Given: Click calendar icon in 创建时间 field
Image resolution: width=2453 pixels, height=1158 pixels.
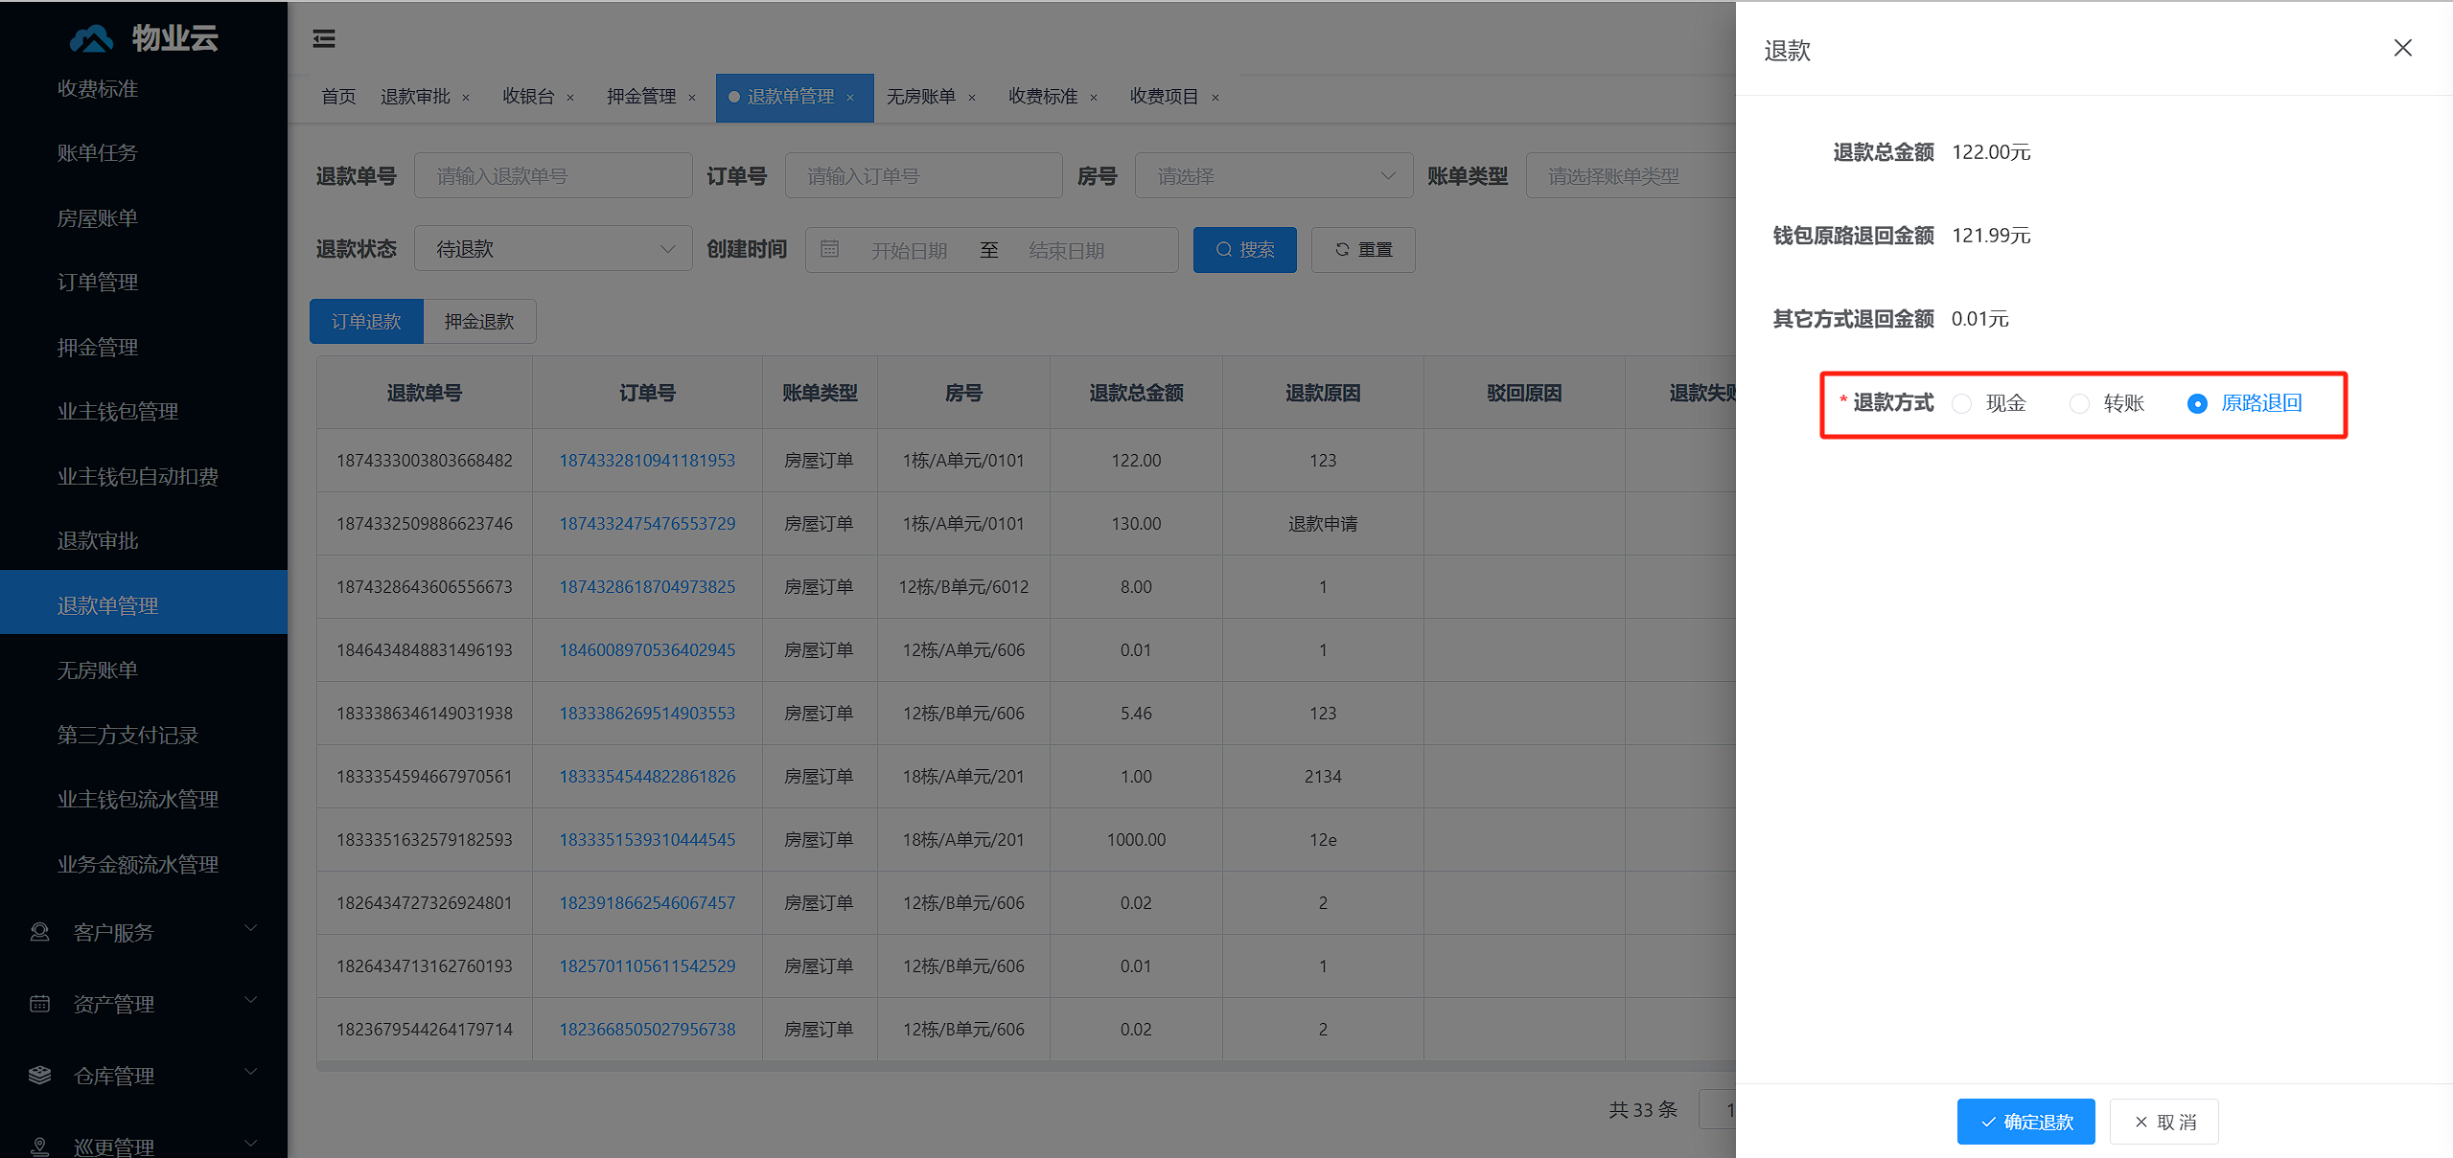Looking at the screenshot, I should (x=830, y=249).
